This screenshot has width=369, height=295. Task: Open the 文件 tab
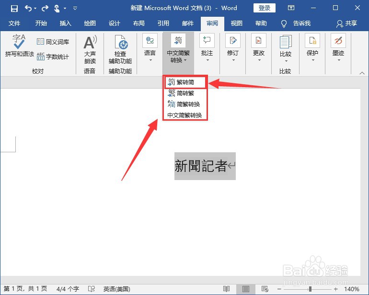pos(14,23)
